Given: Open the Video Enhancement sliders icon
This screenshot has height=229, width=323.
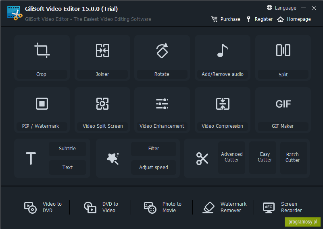Looking at the screenshot, I should [x=162, y=104].
